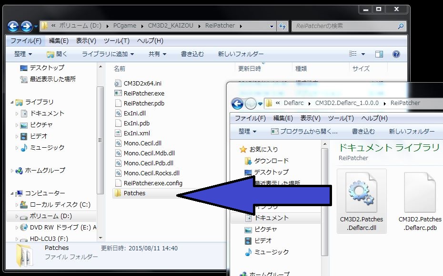Click the ミュージック icon in back window tree

24,148
